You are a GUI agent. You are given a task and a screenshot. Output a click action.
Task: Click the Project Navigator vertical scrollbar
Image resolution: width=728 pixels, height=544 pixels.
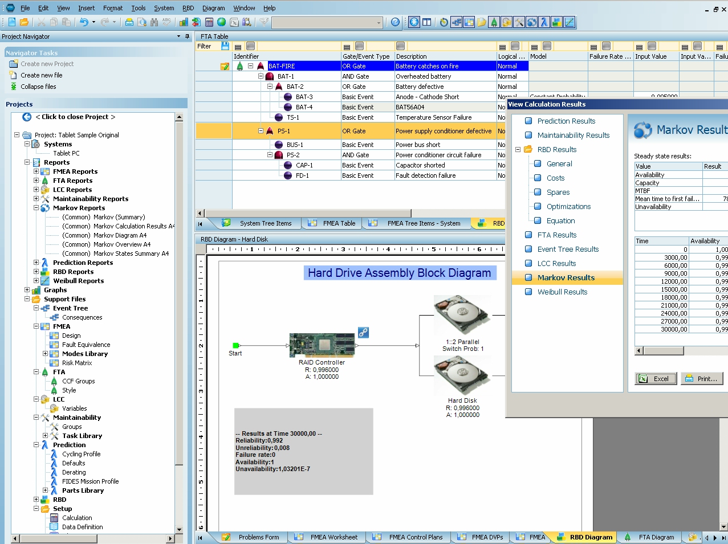179,285
